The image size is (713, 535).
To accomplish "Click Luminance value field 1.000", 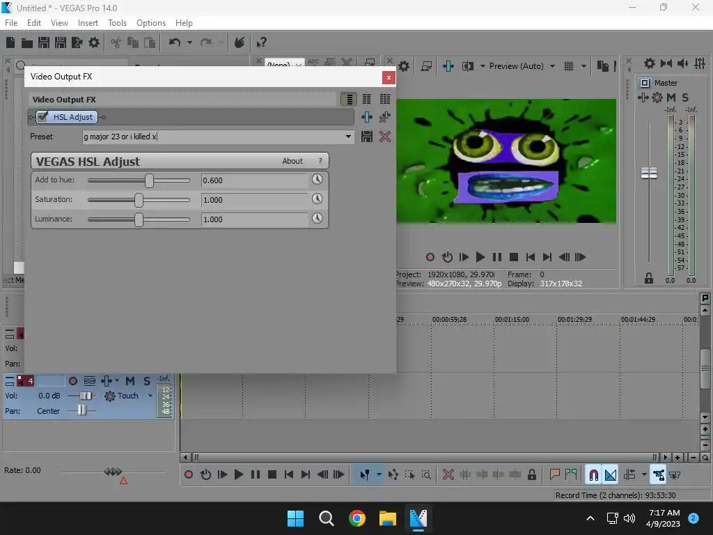I will coord(255,219).
